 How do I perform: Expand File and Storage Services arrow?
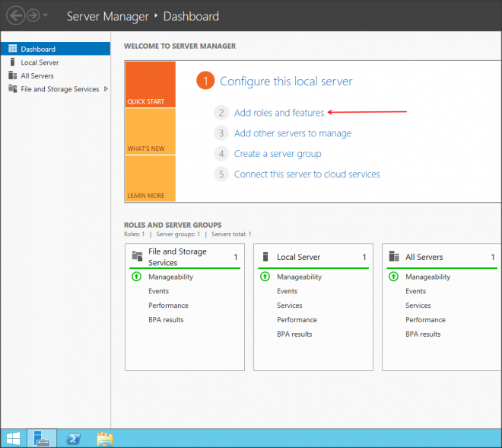point(106,89)
